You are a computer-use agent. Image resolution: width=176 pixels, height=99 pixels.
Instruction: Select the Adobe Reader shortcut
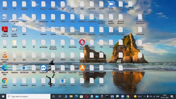tap(5, 29)
